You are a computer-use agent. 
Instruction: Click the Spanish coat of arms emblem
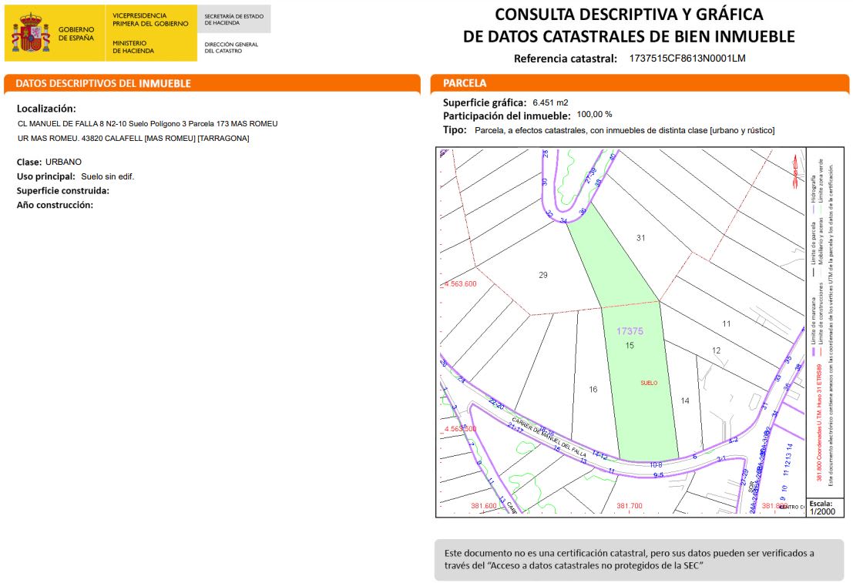pos(31,33)
